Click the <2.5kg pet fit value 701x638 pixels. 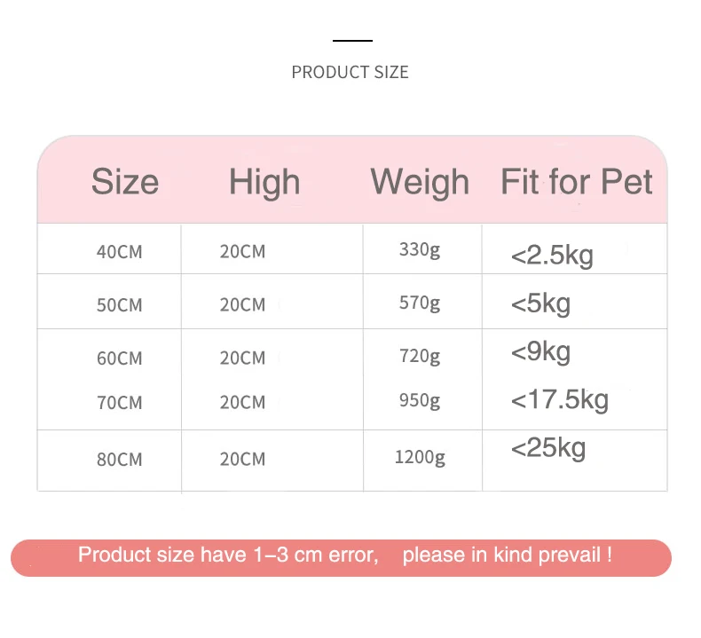point(552,256)
